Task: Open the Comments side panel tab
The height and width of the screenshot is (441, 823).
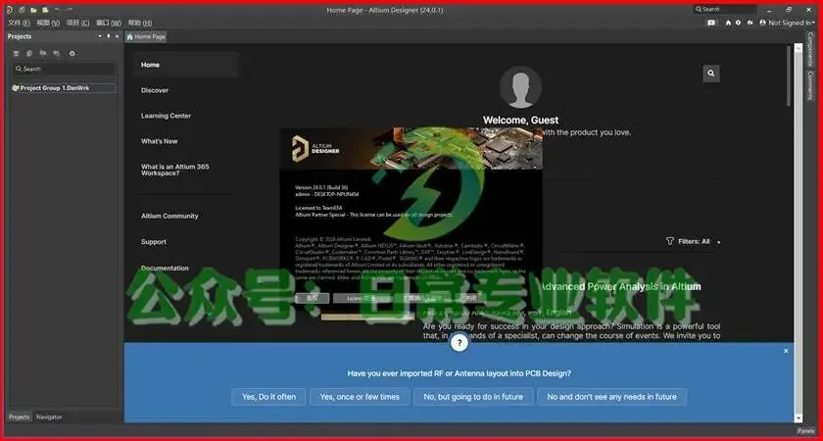Action: [810, 85]
